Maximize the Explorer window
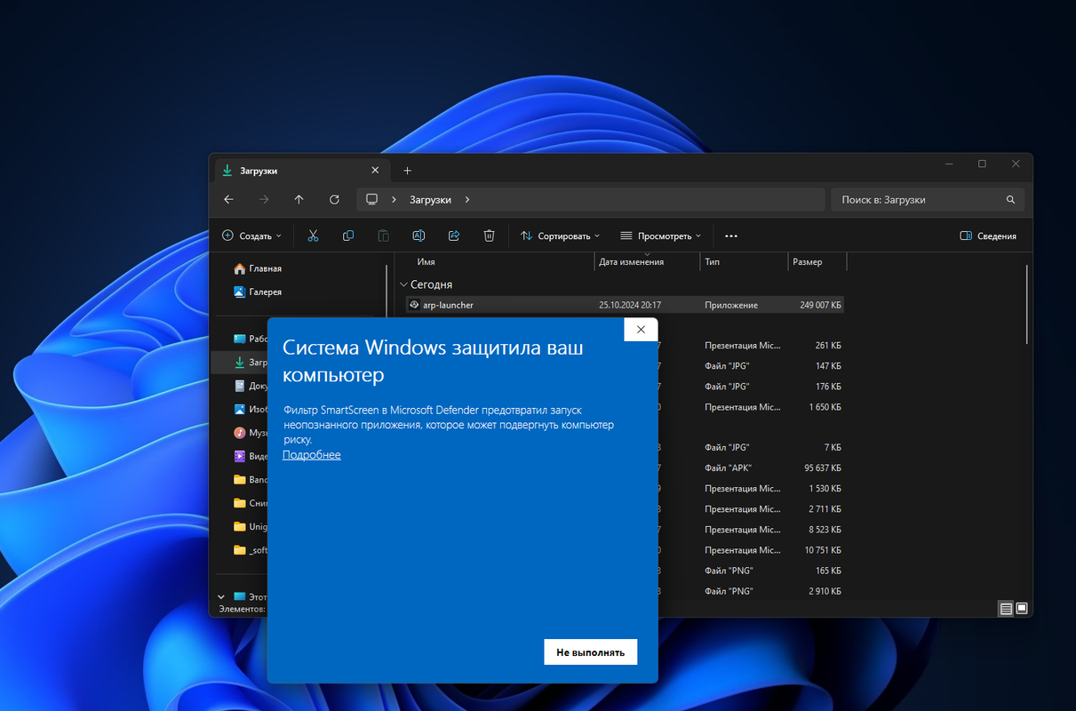This screenshot has width=1076, height=711. (x=982, y=164)
